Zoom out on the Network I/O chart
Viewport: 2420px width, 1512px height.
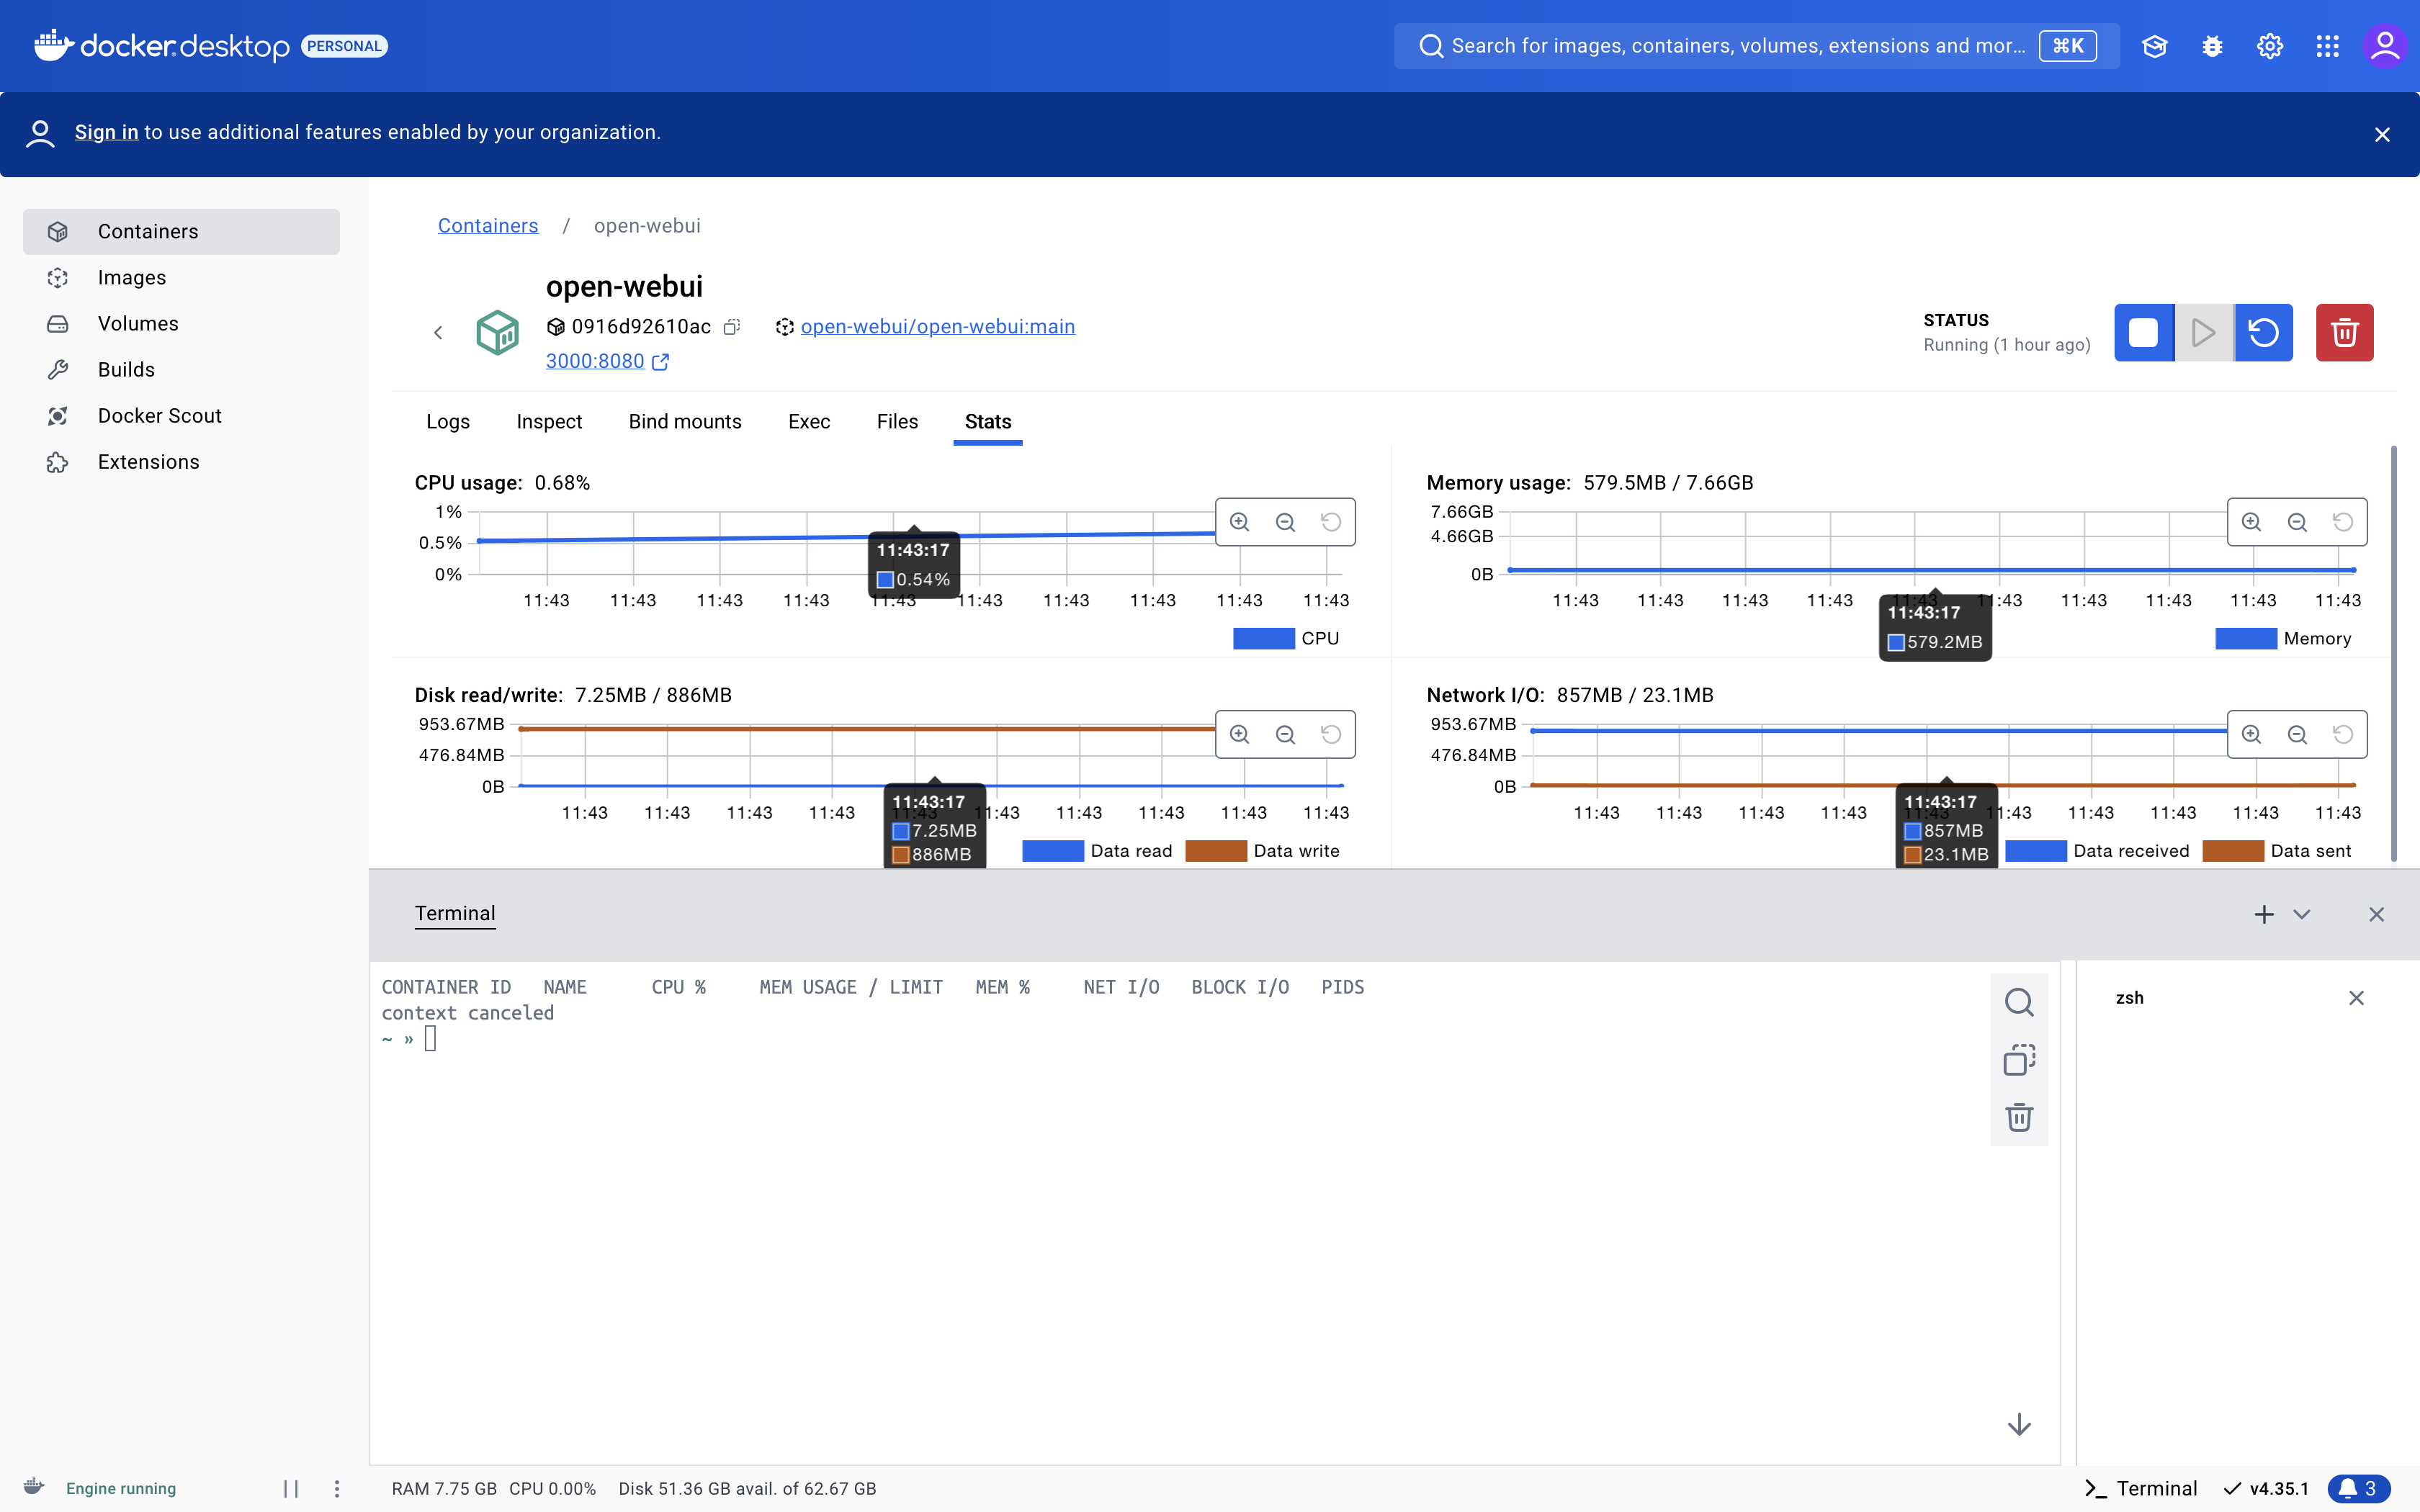(x=2298, y=735)
